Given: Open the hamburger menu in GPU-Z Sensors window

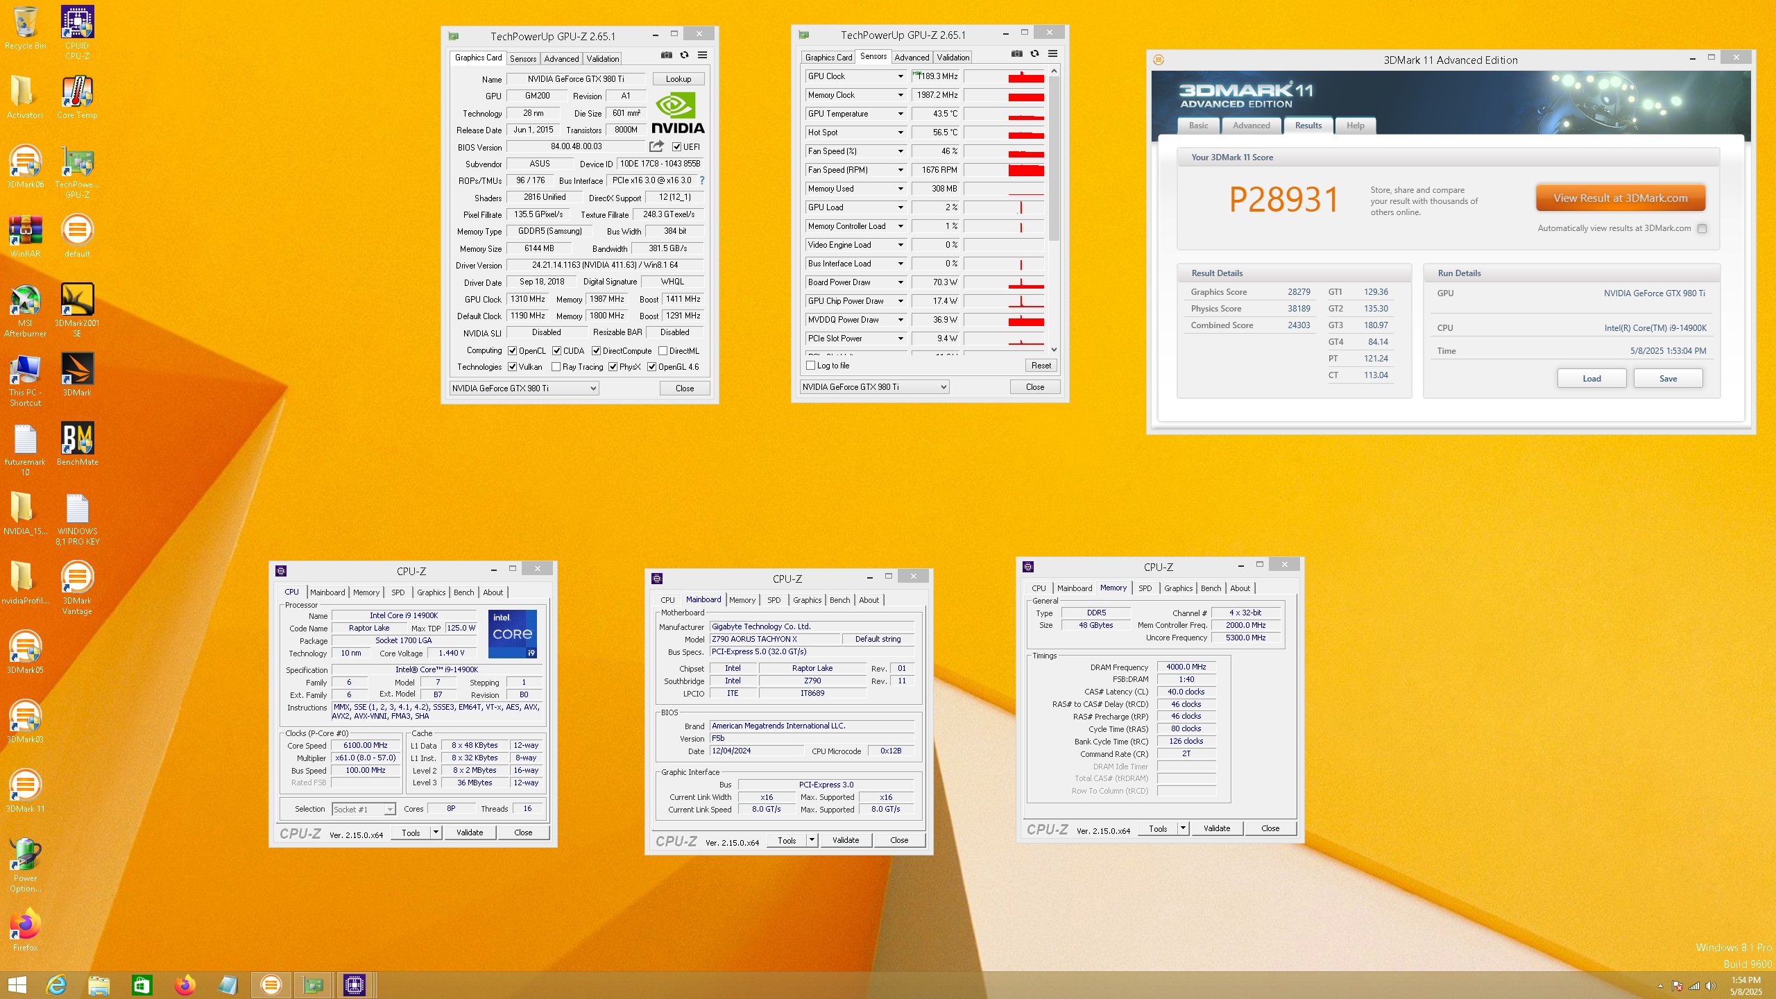Looking at the screenshot, I should (1052, 53).
